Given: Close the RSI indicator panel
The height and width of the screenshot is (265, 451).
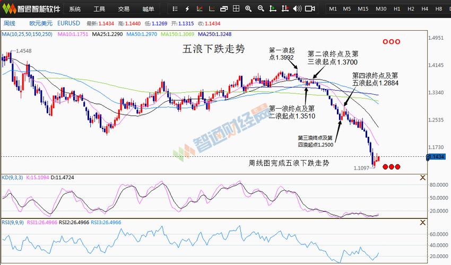Looking at the screenshot, I should (x=422, y=223).
